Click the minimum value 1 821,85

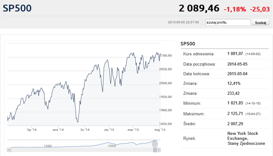coord(235,103)
